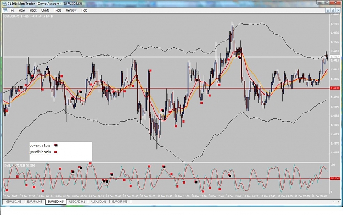
Task: Minimize the inner EURUSD chart window
Action: [x=328, y=10]
